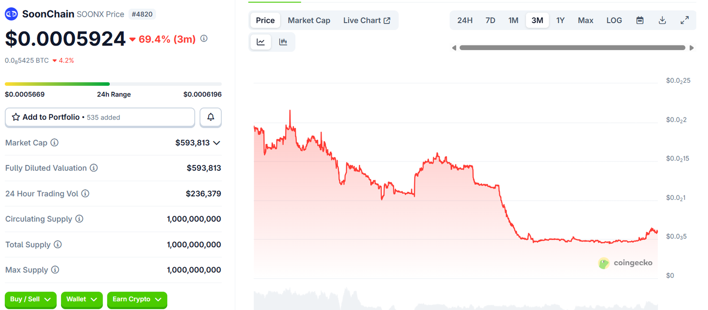Click Add to Portfolio button
This screenshot has height=310, width=708.
click(100, 117)
